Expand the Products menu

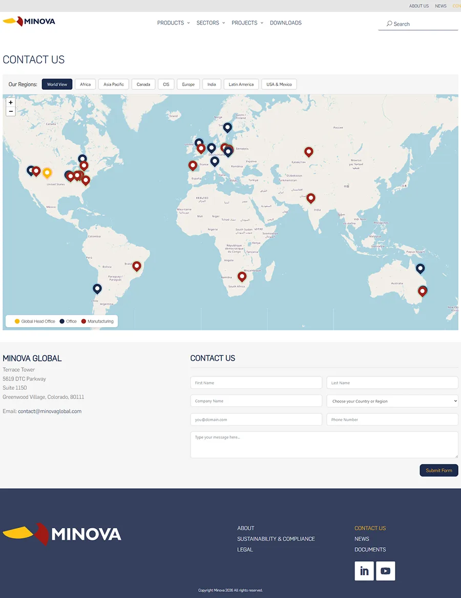173,23
